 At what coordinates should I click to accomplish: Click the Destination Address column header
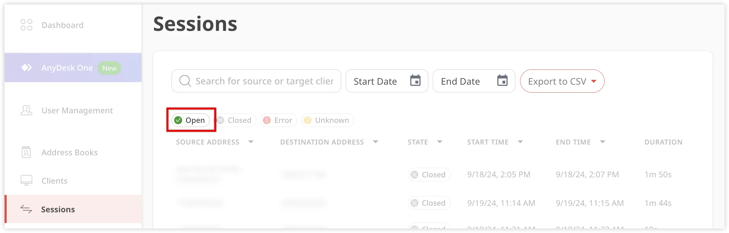pos(322,142)
